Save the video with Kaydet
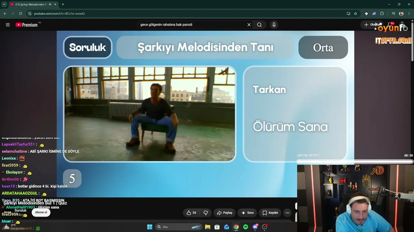This screenshot has width=414, height=232. [270, 213]
